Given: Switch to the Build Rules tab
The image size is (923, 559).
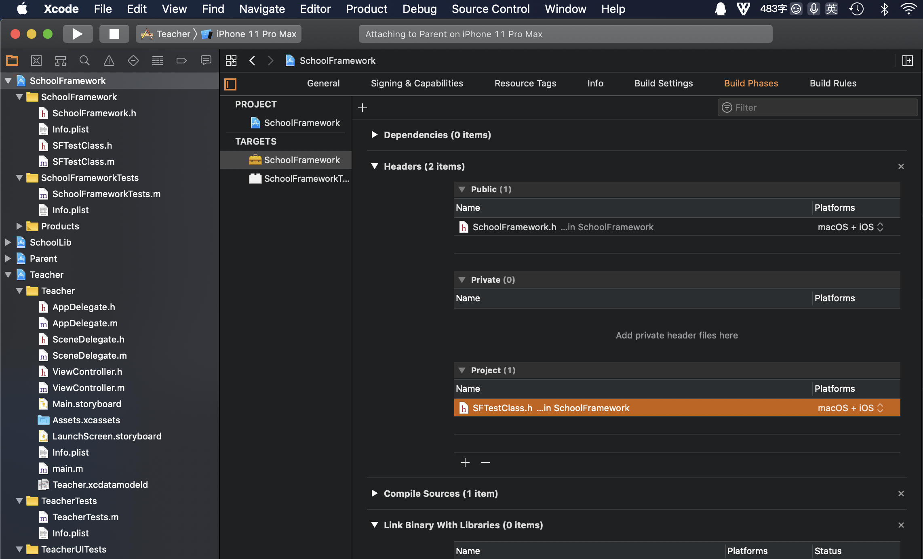Looking at the screenshot, I should coord(833,83).
